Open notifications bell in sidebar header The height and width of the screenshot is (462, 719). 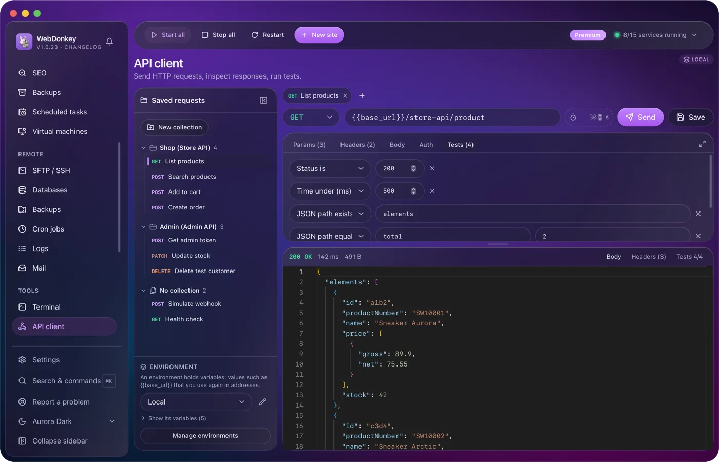109,42
